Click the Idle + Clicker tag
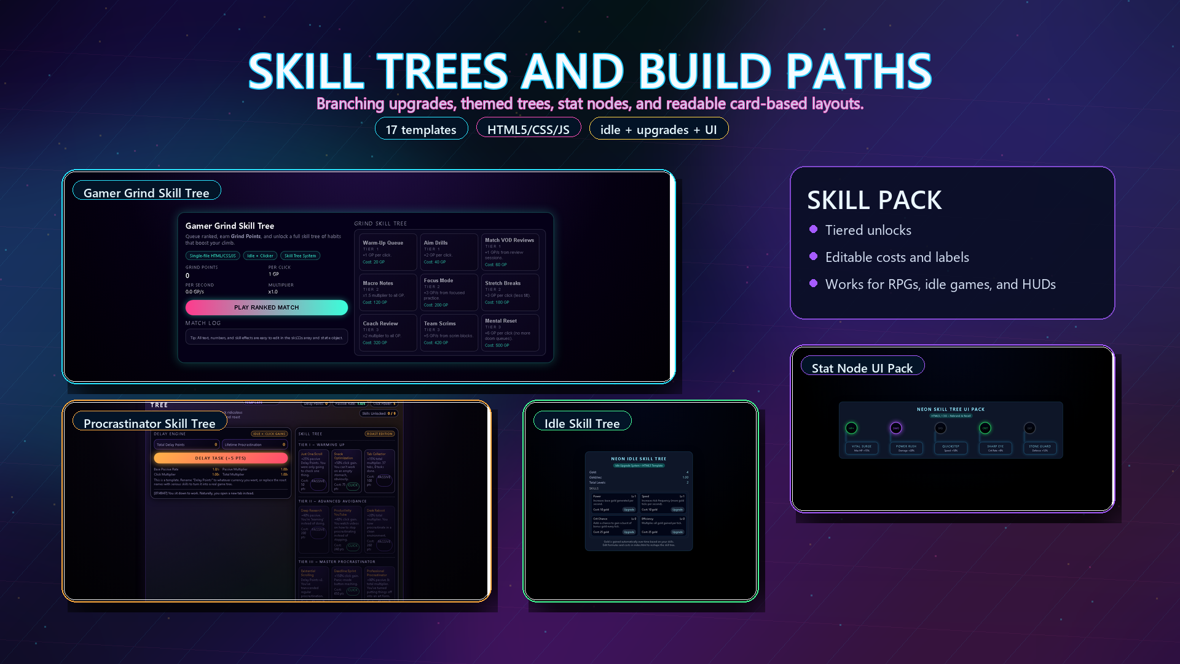 coord(260,256)
